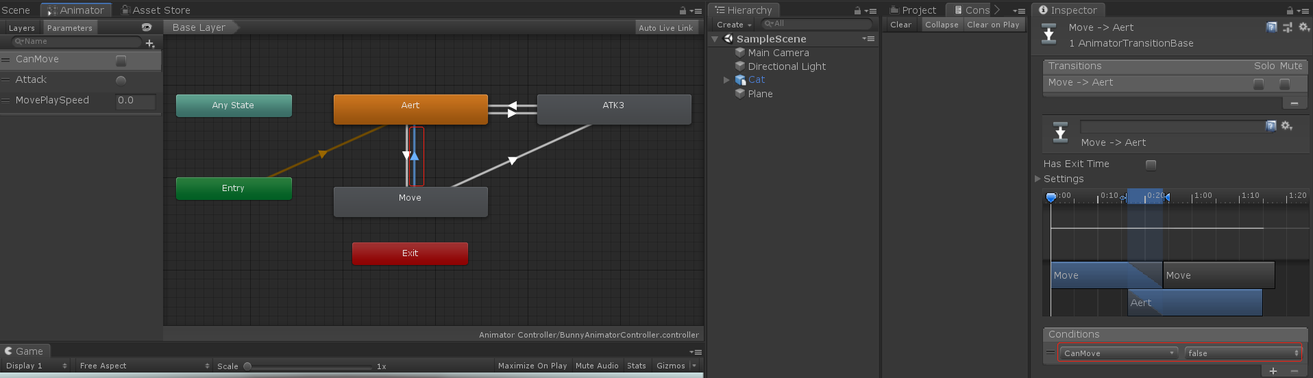Click the Hierarchy panel lock icon
The width and height of the screenshot is (1313, 378).
[x=857, y=11]
